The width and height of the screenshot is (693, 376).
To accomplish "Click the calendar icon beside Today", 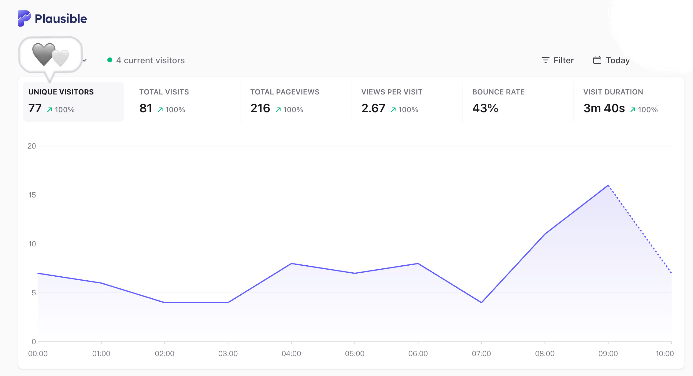I will [x=597, y=60].
